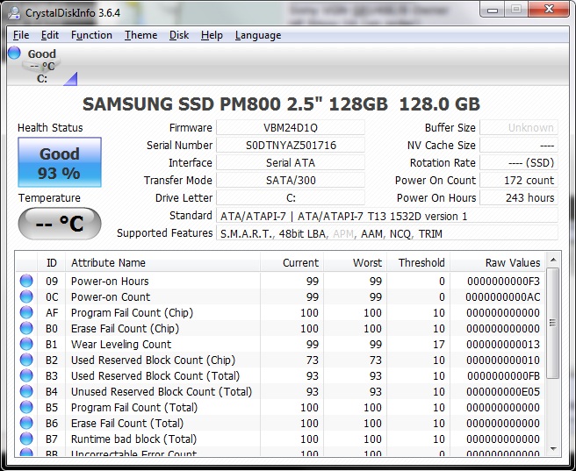Click the status orb for Erase Fail Count (Chip)
This screenshot has height=471, width=576.
point(26,328)
